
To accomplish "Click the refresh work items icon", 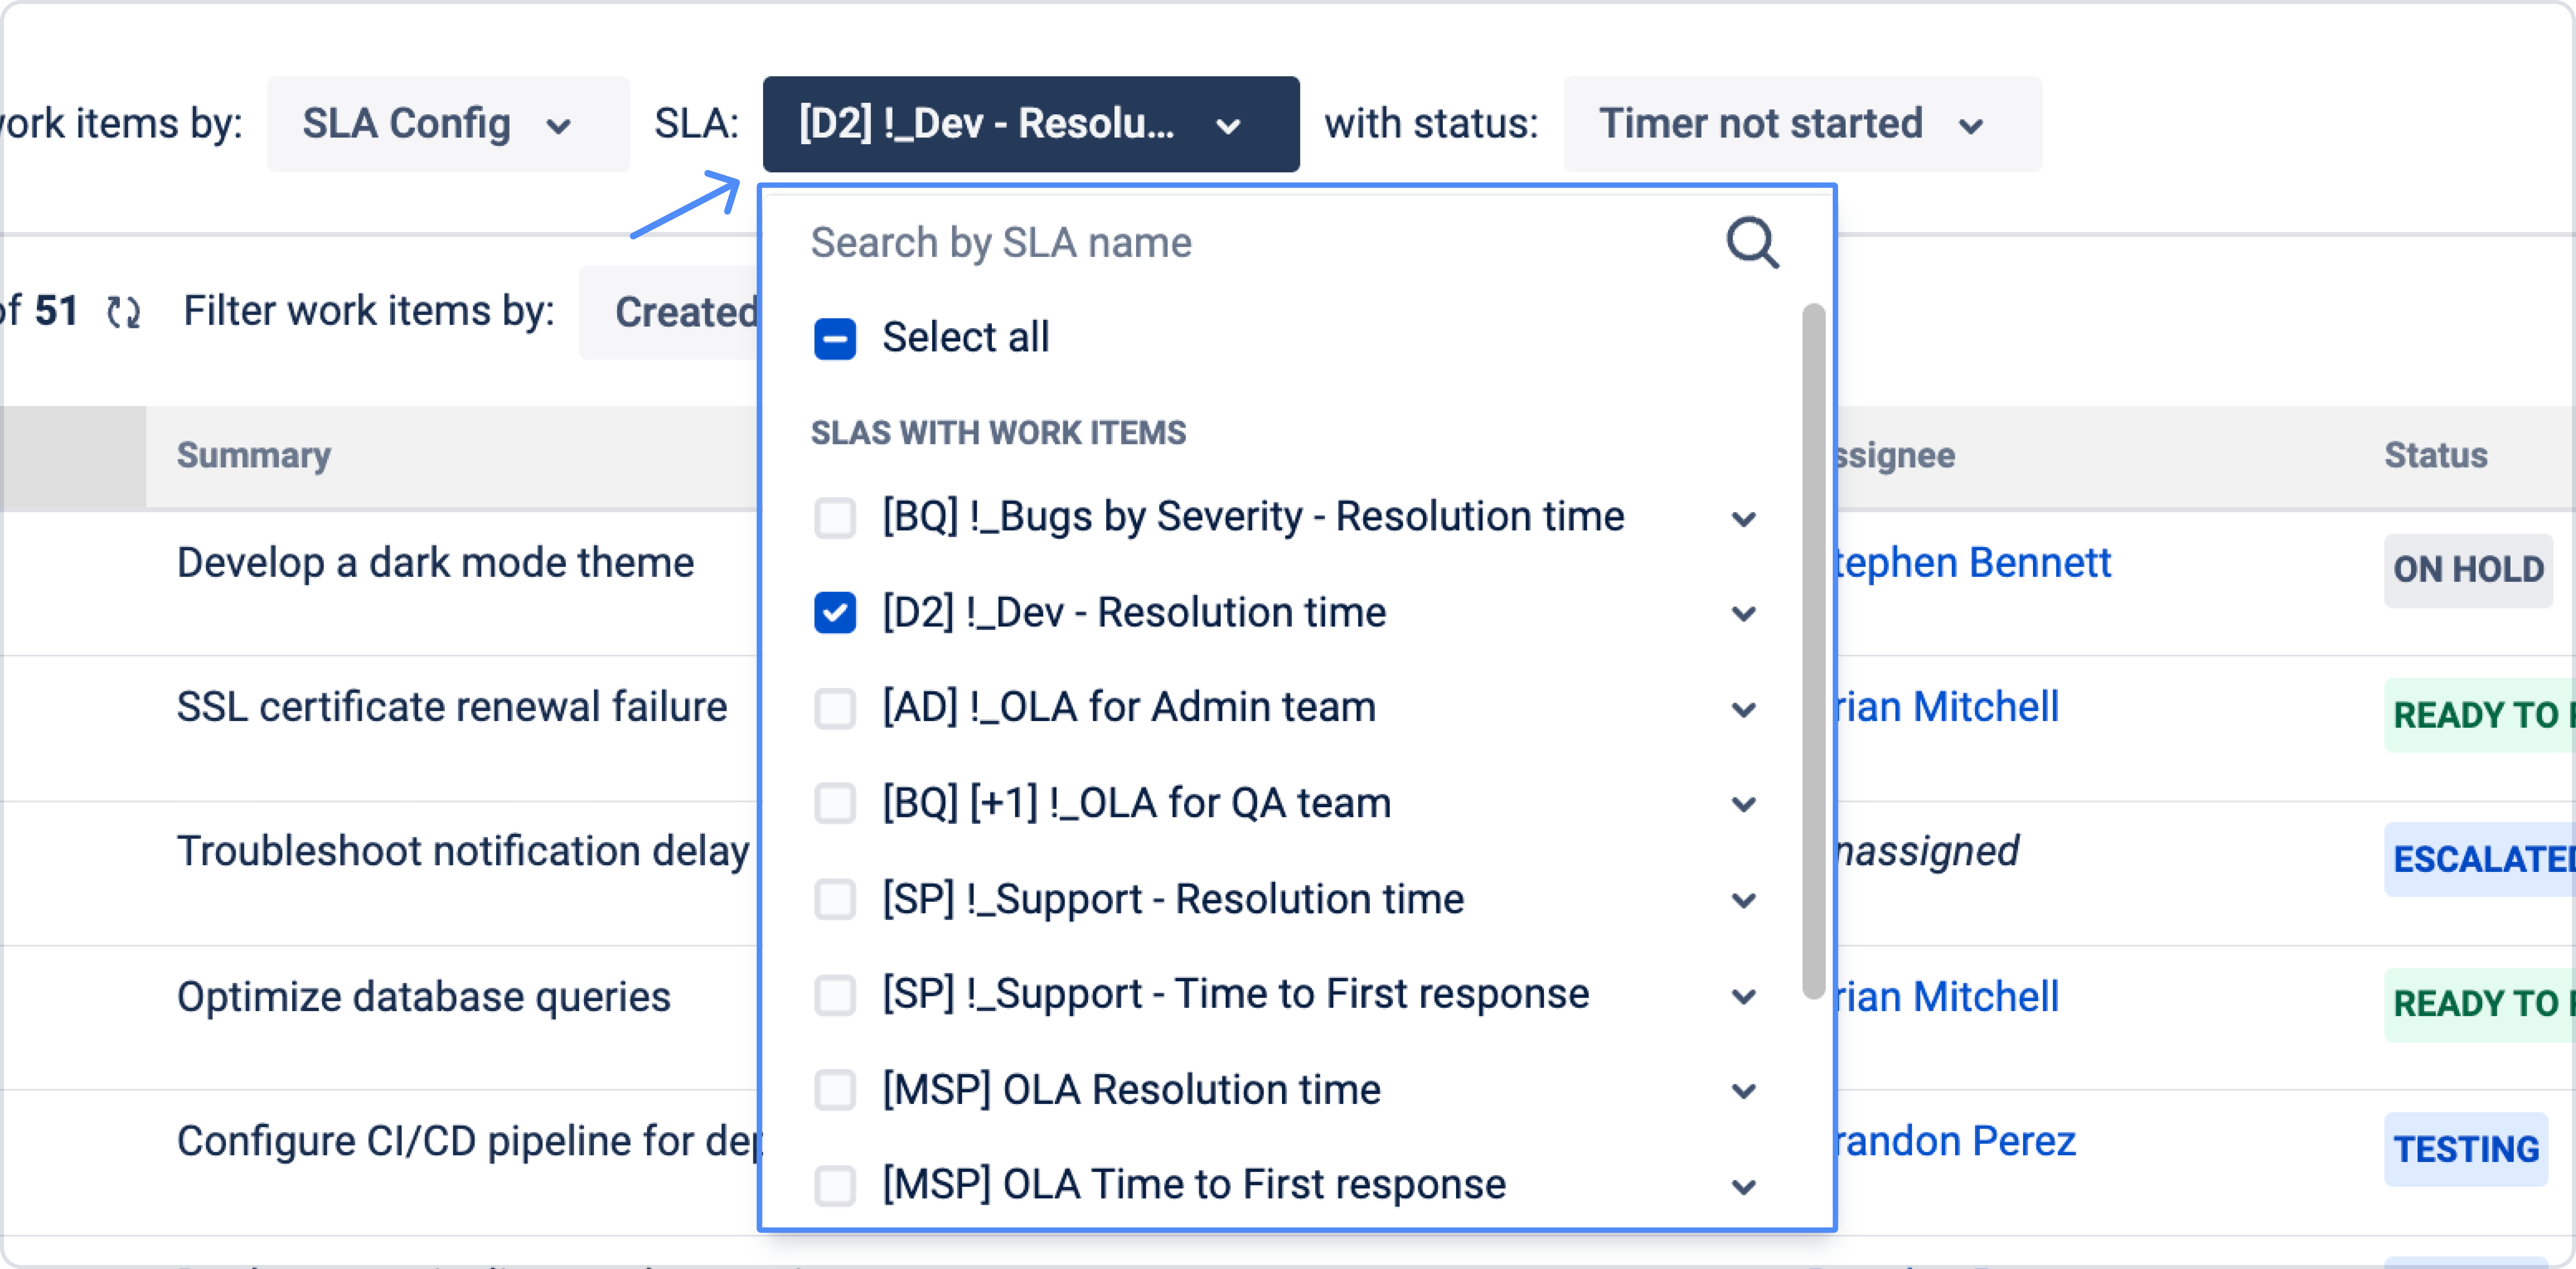I will pyautogui.click(x=124, y=312).
